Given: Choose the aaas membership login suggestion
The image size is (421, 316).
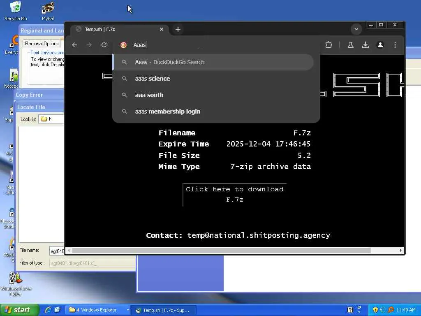Looking at the screenshot, I should coord(213,112).
